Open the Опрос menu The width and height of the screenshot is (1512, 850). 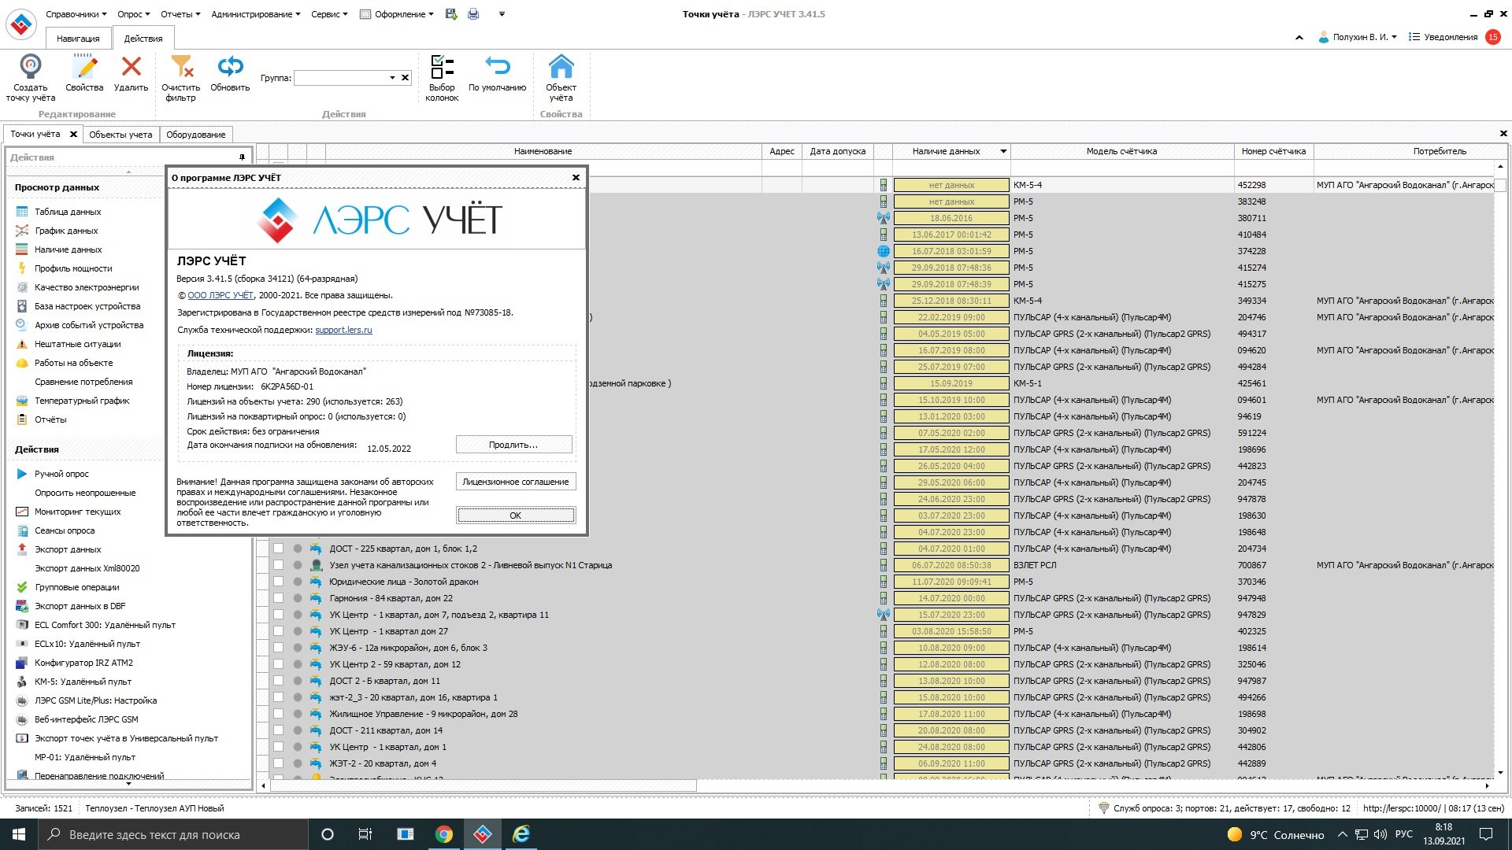point(133,14)
